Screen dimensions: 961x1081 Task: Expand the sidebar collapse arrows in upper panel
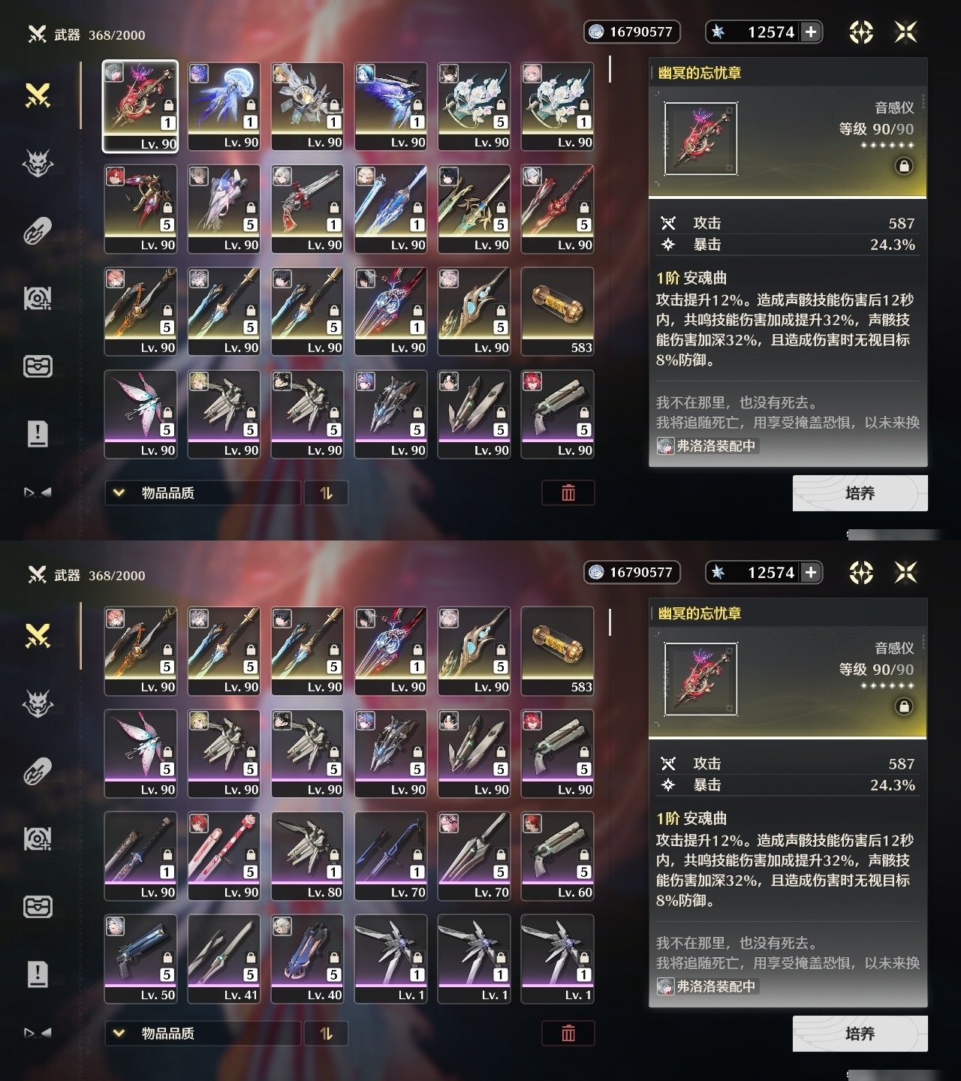(38, 492)
